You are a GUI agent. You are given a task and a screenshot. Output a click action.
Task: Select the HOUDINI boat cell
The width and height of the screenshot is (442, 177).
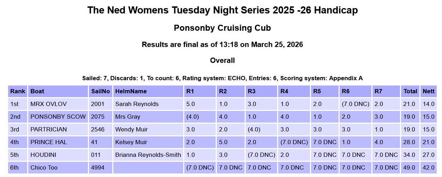[43, 155]
